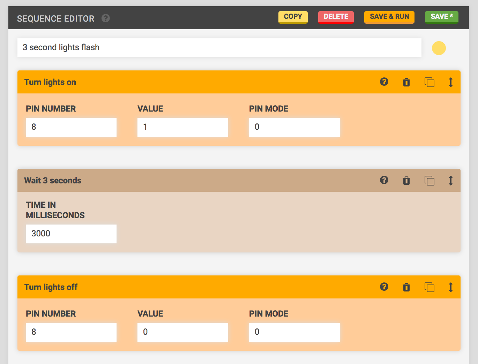Click the green SAVE button
The width and height of the screenshot is (478, 364).
[x=441, y=17]
